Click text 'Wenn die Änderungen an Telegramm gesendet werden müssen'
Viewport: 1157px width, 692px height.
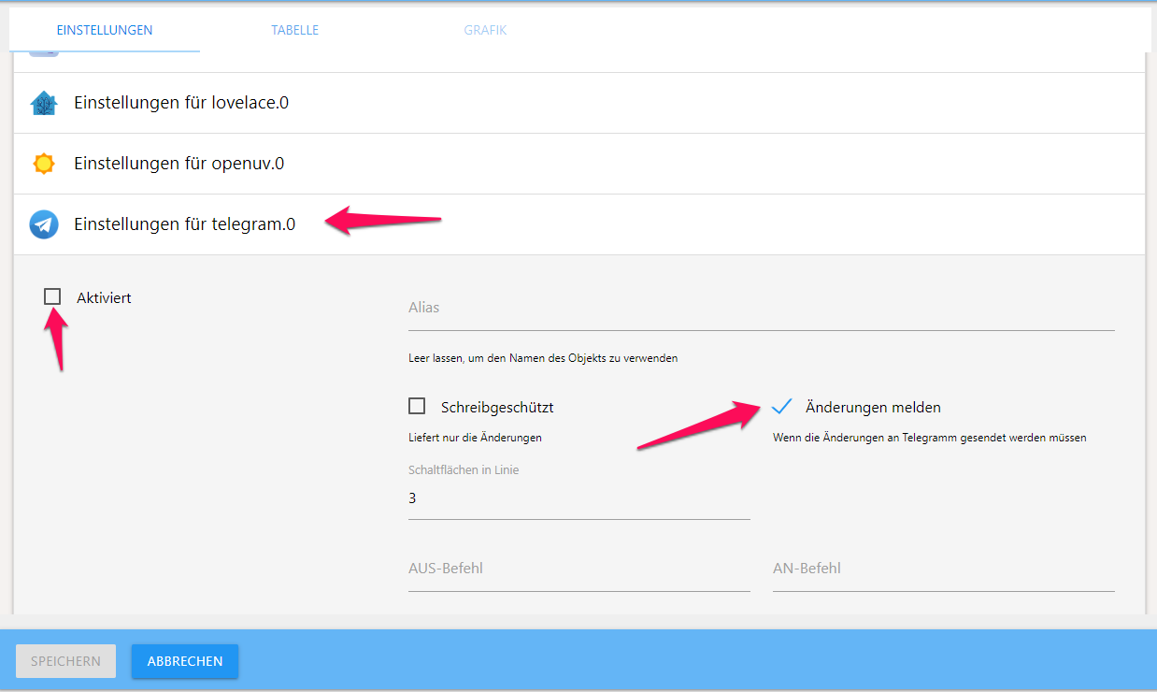click(929, 438)
